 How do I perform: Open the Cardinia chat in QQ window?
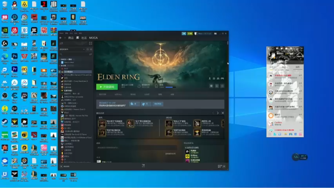tap(285, 123)
